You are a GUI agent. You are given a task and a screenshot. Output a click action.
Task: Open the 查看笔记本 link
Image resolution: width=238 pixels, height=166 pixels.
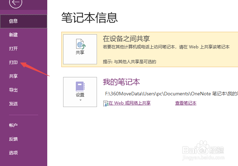(x=186, y=103)
